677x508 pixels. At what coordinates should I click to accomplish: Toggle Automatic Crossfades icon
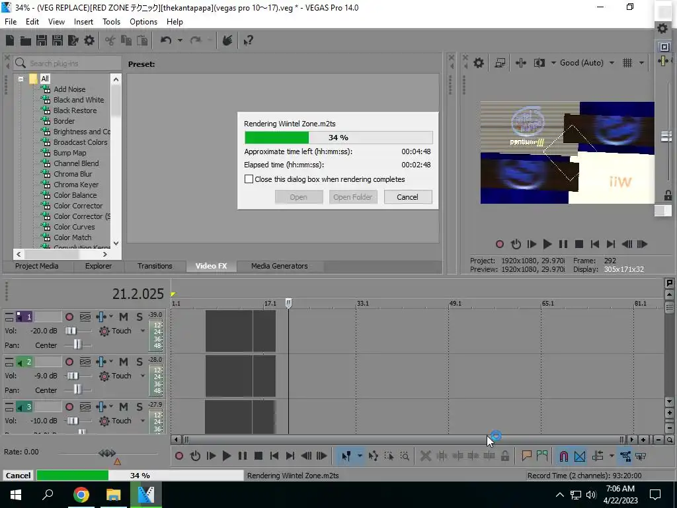pos(580,456)
